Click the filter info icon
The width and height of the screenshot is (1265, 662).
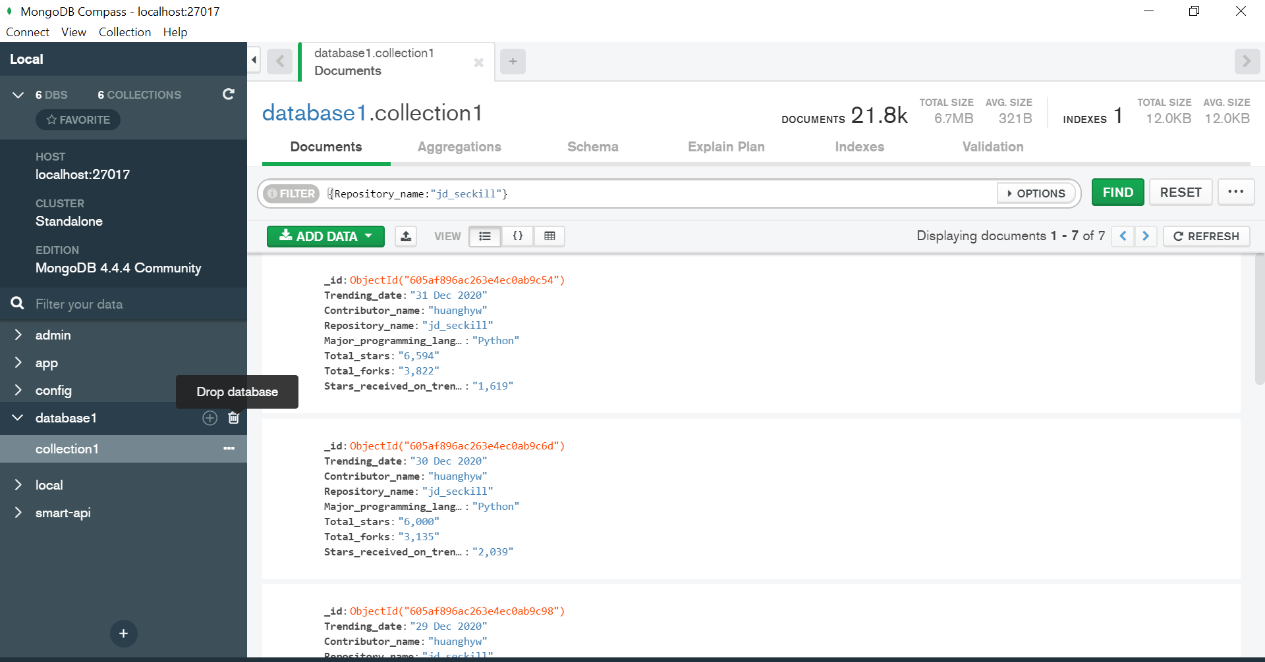tap(272, 193)
